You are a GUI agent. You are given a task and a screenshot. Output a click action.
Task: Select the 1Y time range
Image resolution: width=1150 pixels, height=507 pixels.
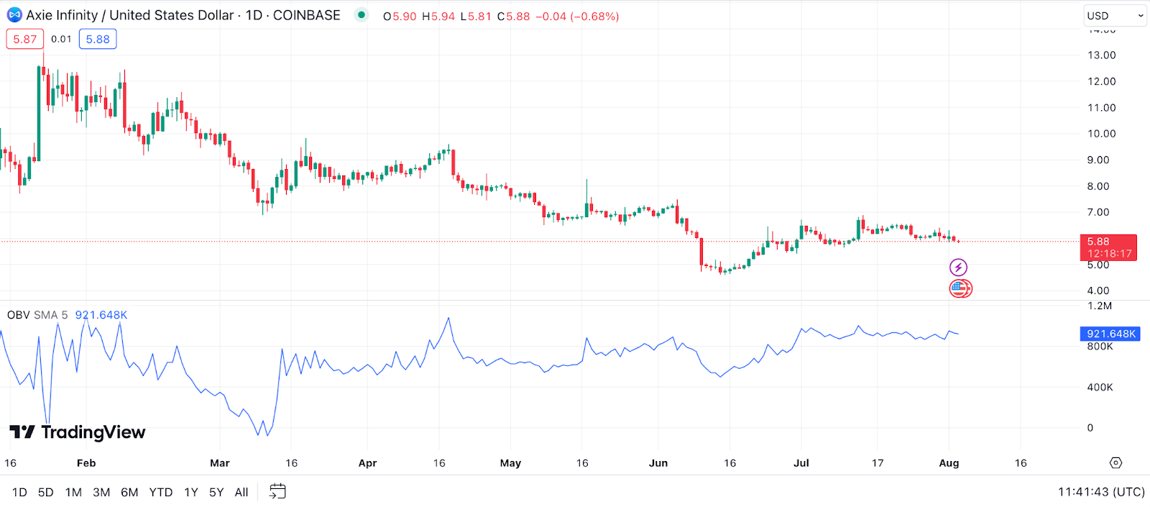pyautogui.click(x=191, y=493)
